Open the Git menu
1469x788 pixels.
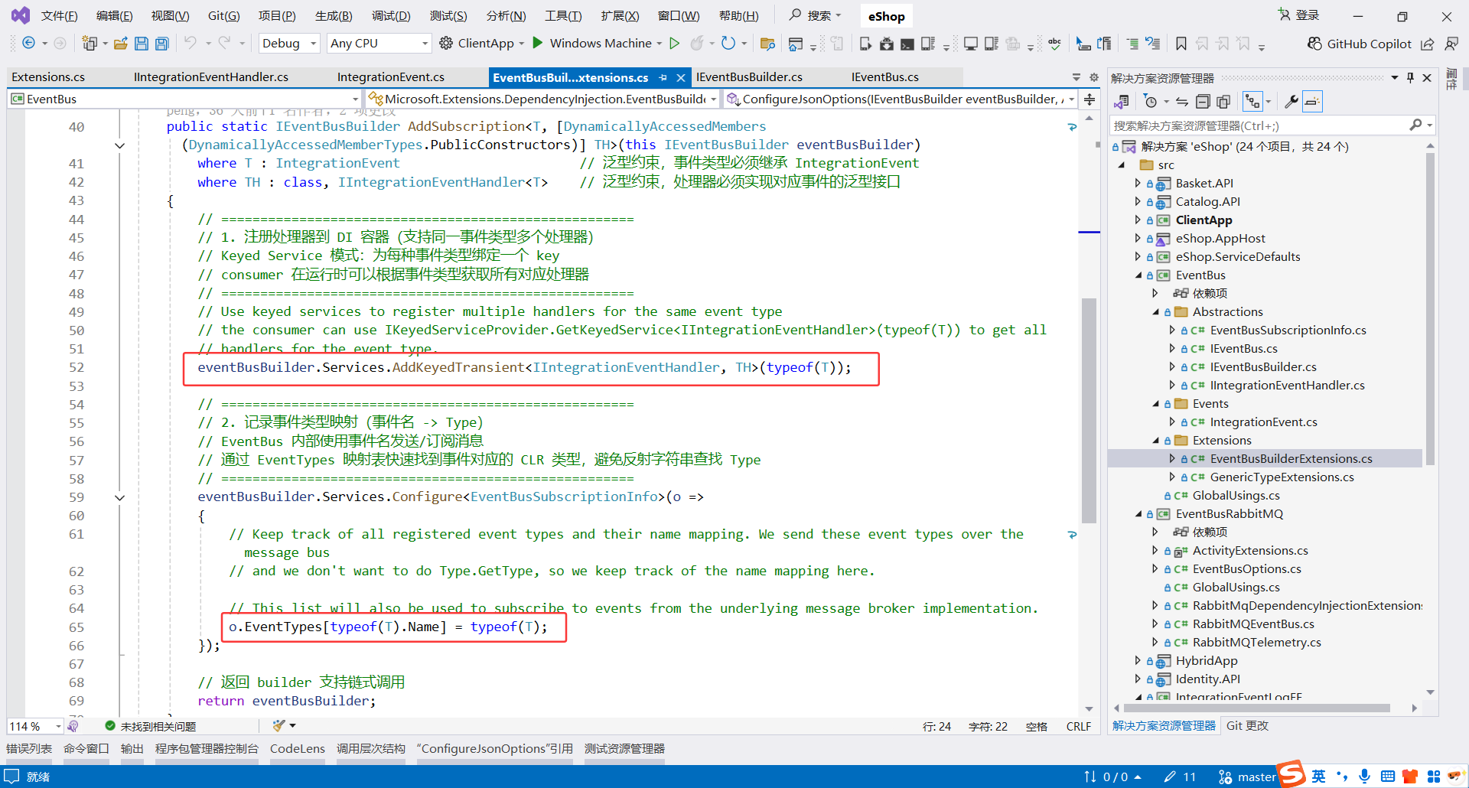[223, 15]
